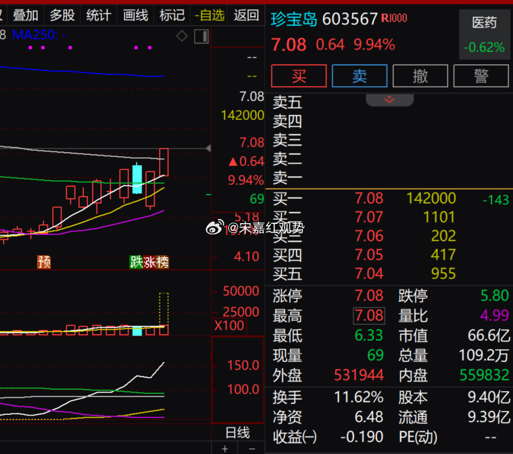Click the 卖一 row label

[288, 178]
